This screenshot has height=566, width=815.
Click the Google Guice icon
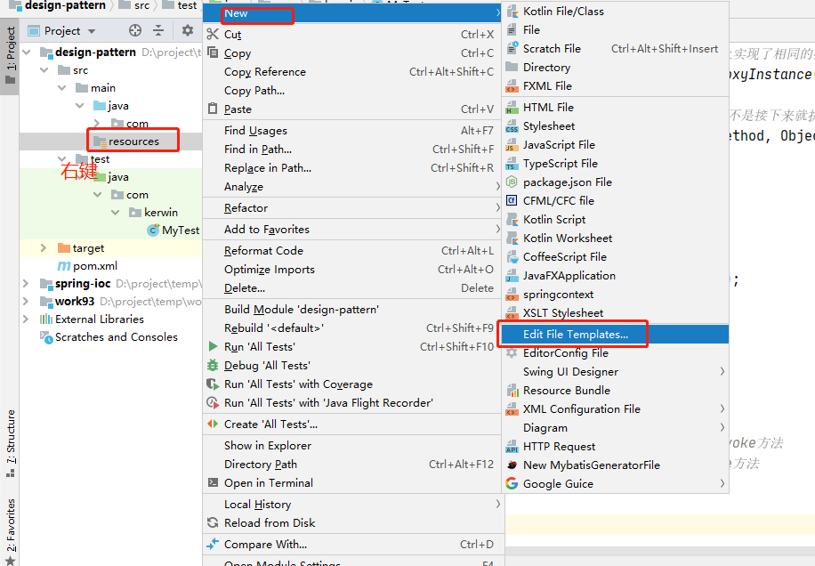pos(512,484)
